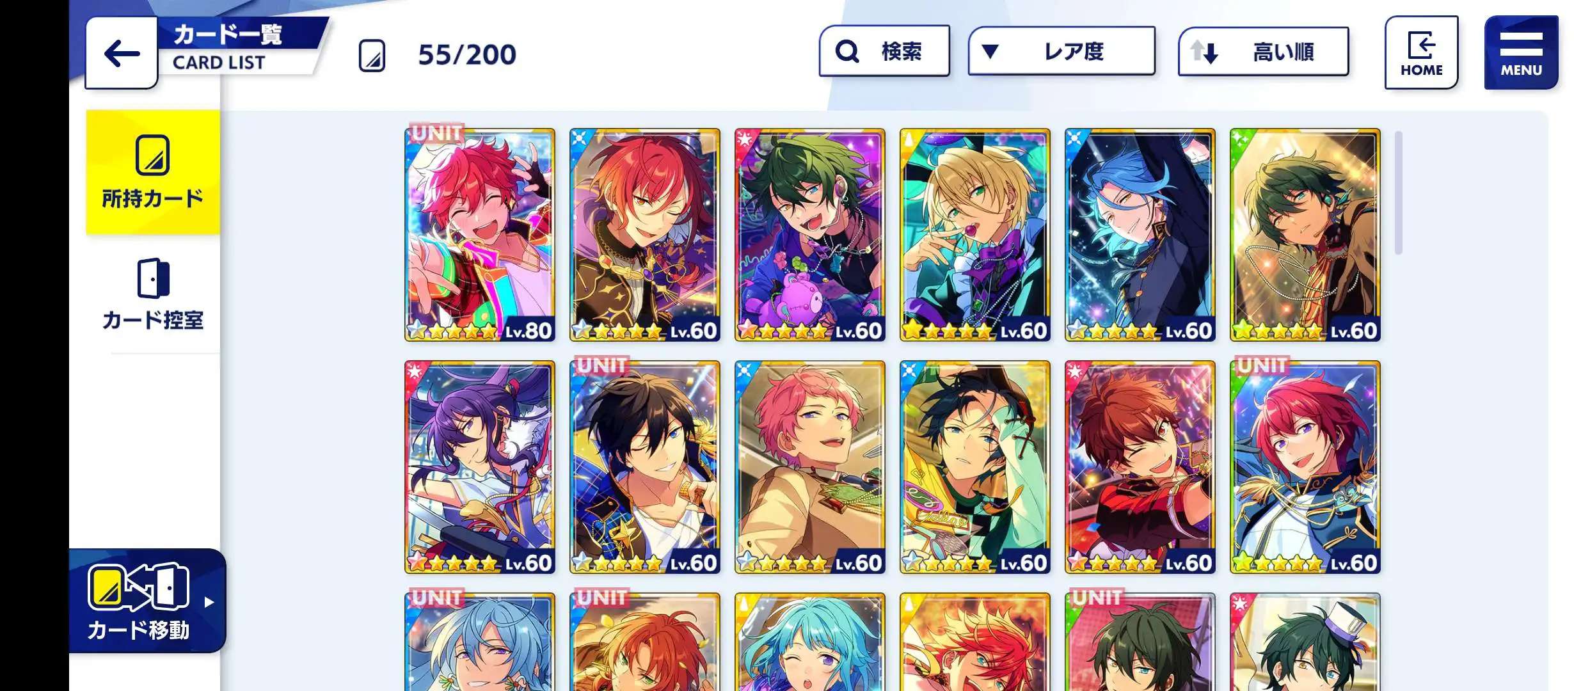Click the card list vertical scrollbar

point(1399,193)
